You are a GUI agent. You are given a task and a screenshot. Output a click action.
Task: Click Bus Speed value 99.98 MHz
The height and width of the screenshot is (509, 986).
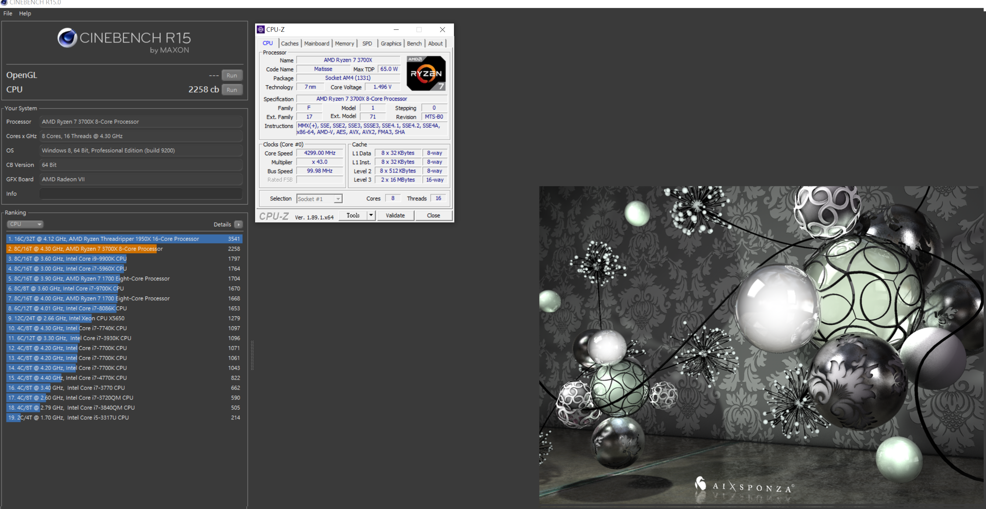(320, 171)
